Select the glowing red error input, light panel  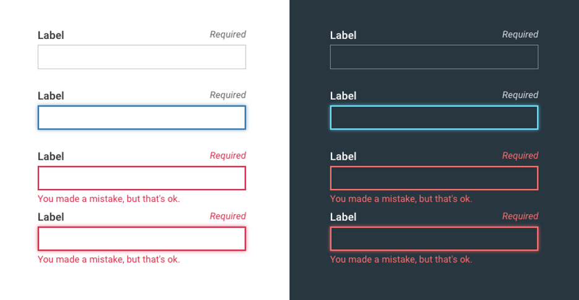coord(142,238)
